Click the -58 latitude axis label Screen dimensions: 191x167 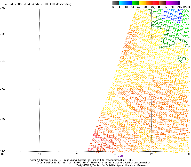(2, 119)
